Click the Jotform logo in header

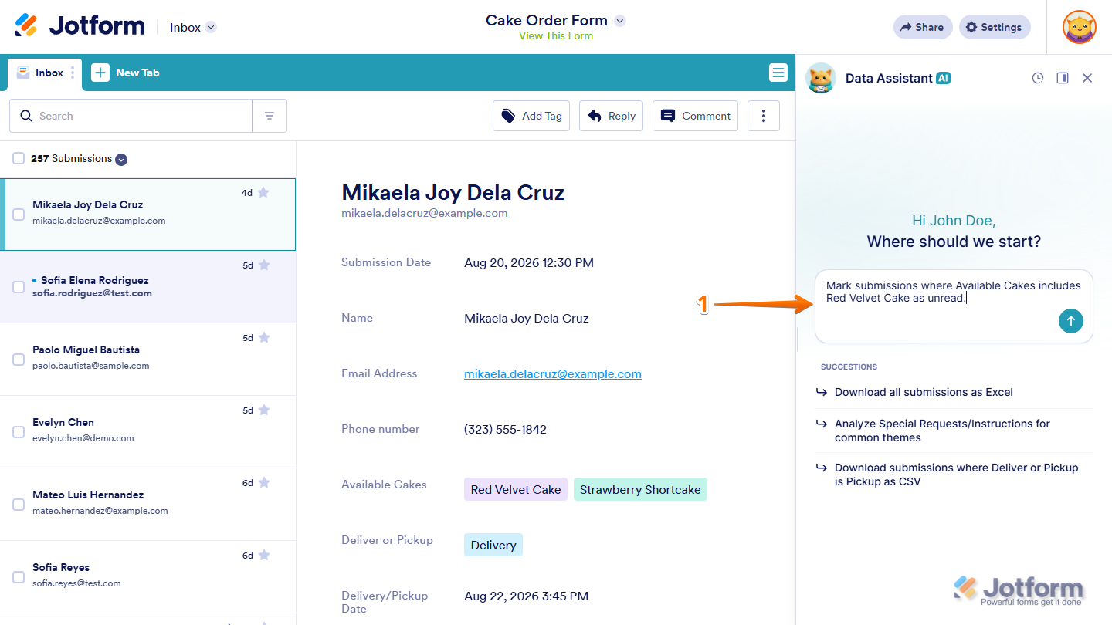80,25
